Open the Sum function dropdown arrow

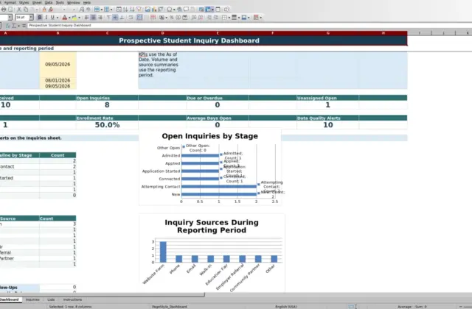click(x=18, y=26)
